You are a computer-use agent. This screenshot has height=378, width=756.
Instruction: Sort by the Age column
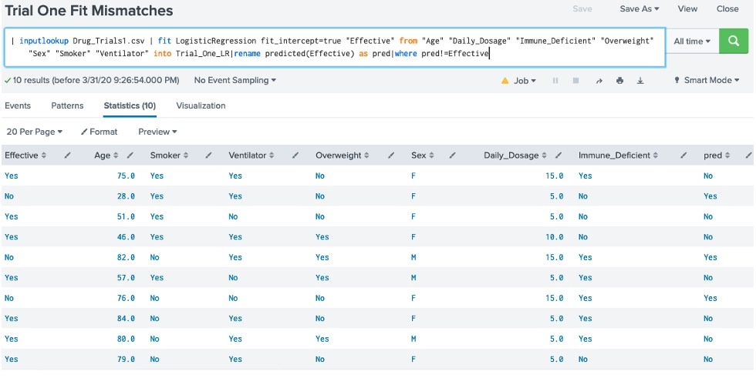coord(106,156)
